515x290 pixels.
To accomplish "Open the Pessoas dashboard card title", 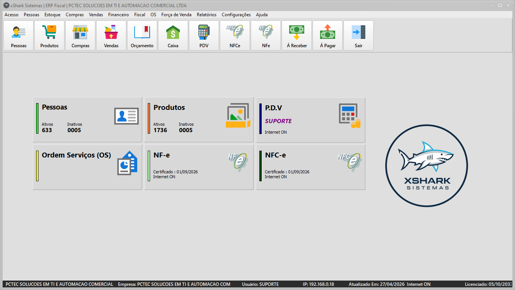I will (55, 107).
